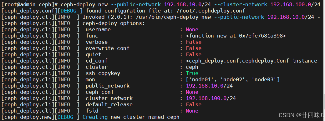Click the 'None' value beside username
Viewport: 325px width, 121px height.
point(192,29)
